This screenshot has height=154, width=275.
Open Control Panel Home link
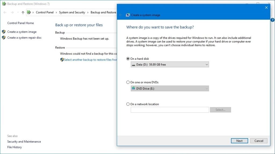(x=20, y=23)
